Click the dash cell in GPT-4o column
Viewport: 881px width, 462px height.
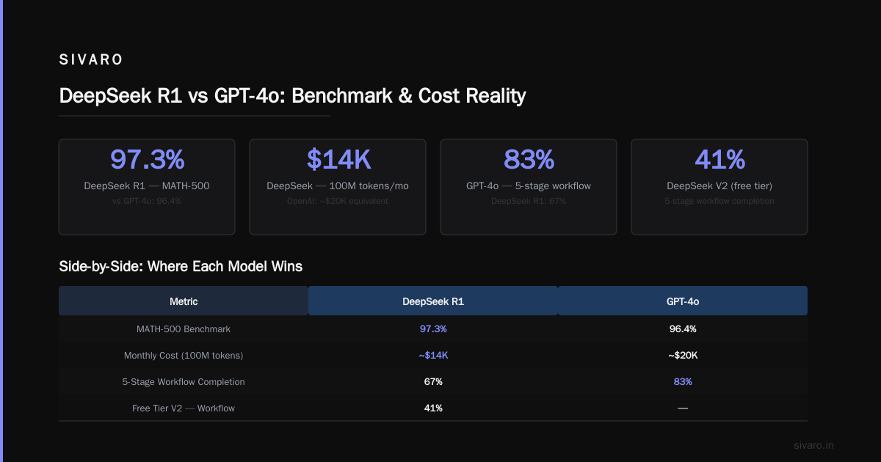click(x=683, y=408)
